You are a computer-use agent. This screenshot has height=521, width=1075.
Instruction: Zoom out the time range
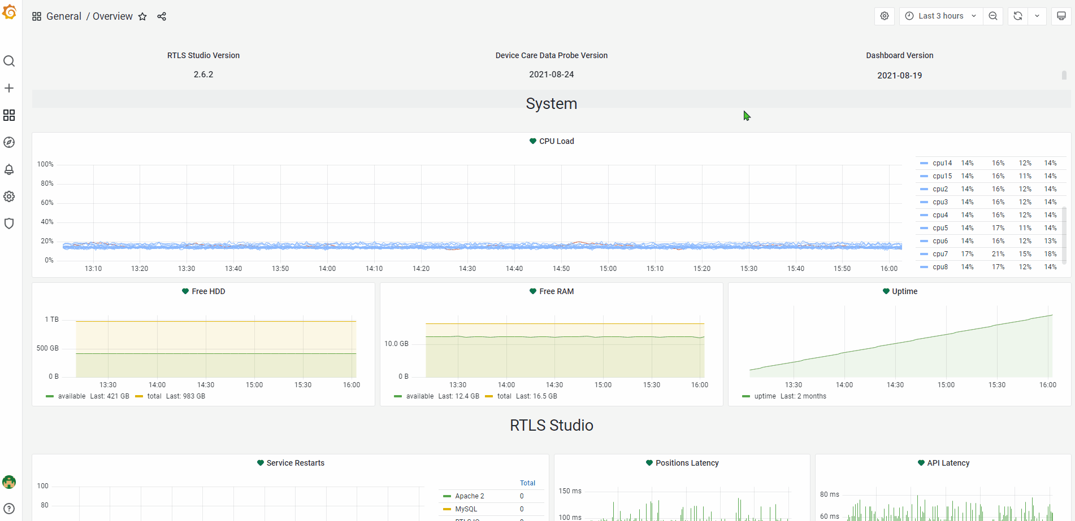[993, 16]
